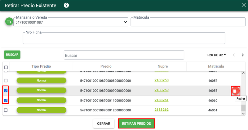Click the help question mark icon
Image resolution: width=248 pixels, height=130 pixels.
tap(66, 5)
